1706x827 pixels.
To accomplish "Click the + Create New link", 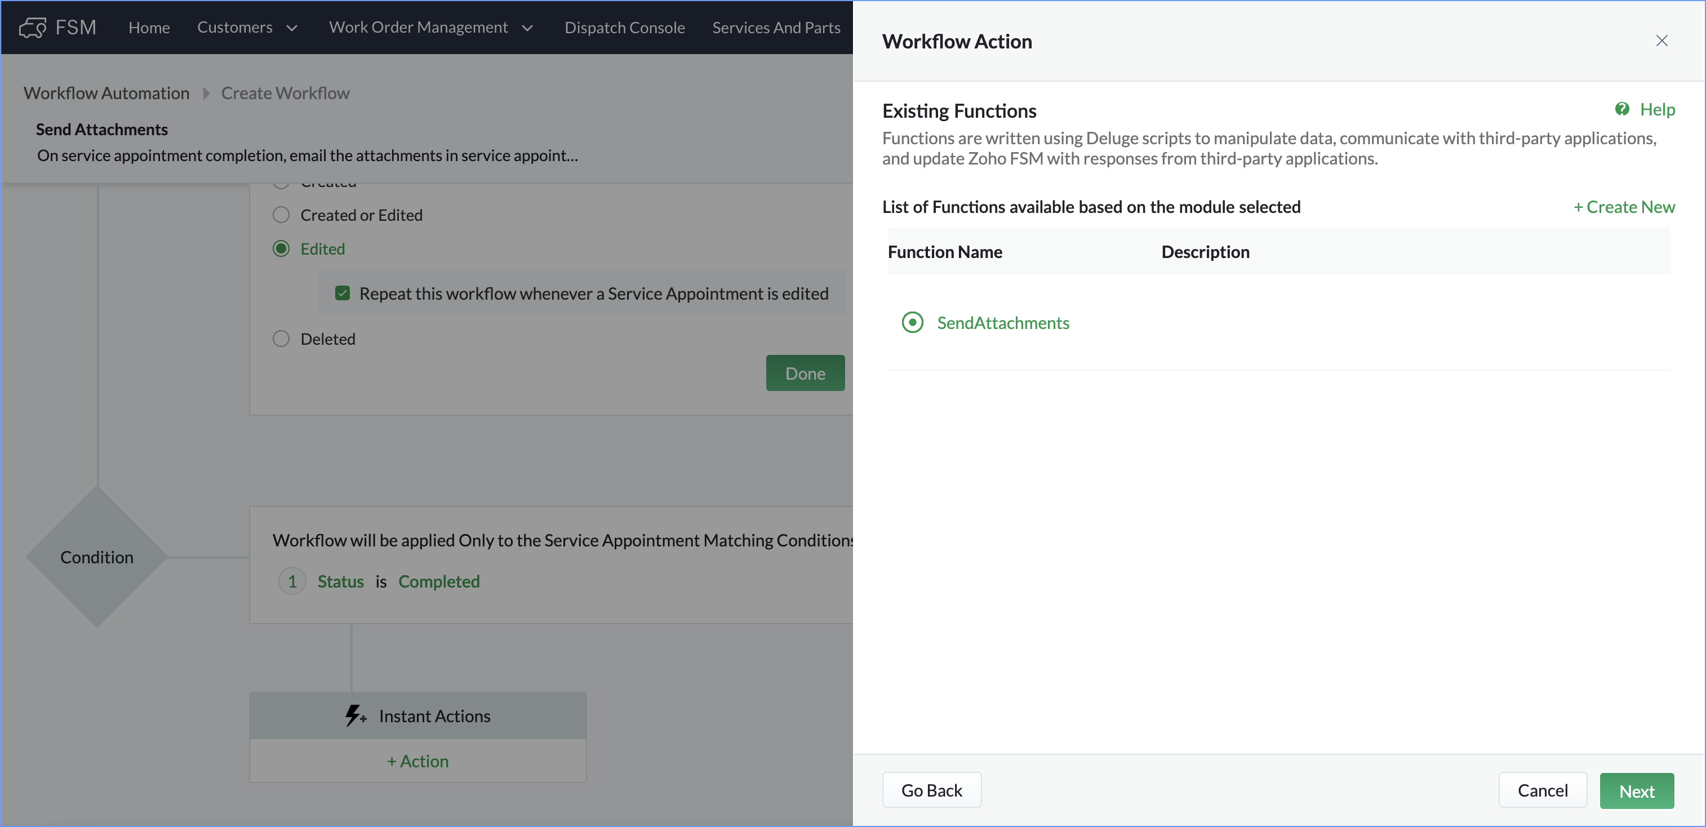I will pos(1624,207).
